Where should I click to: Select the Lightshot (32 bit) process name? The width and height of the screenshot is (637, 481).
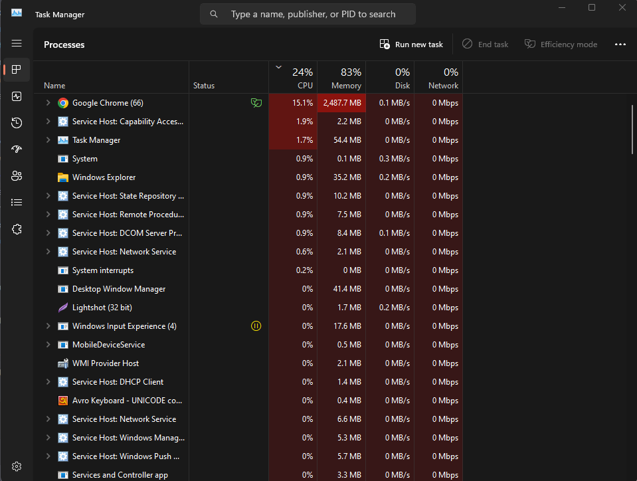pyautogui.click(x=102, y=308)
